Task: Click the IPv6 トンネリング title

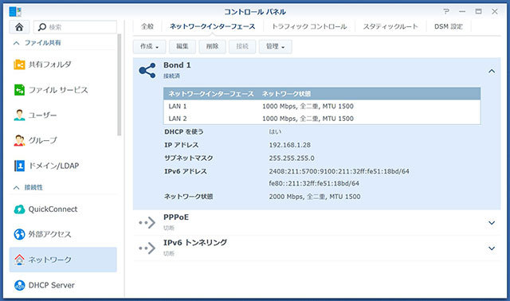Action: (195, 243)
